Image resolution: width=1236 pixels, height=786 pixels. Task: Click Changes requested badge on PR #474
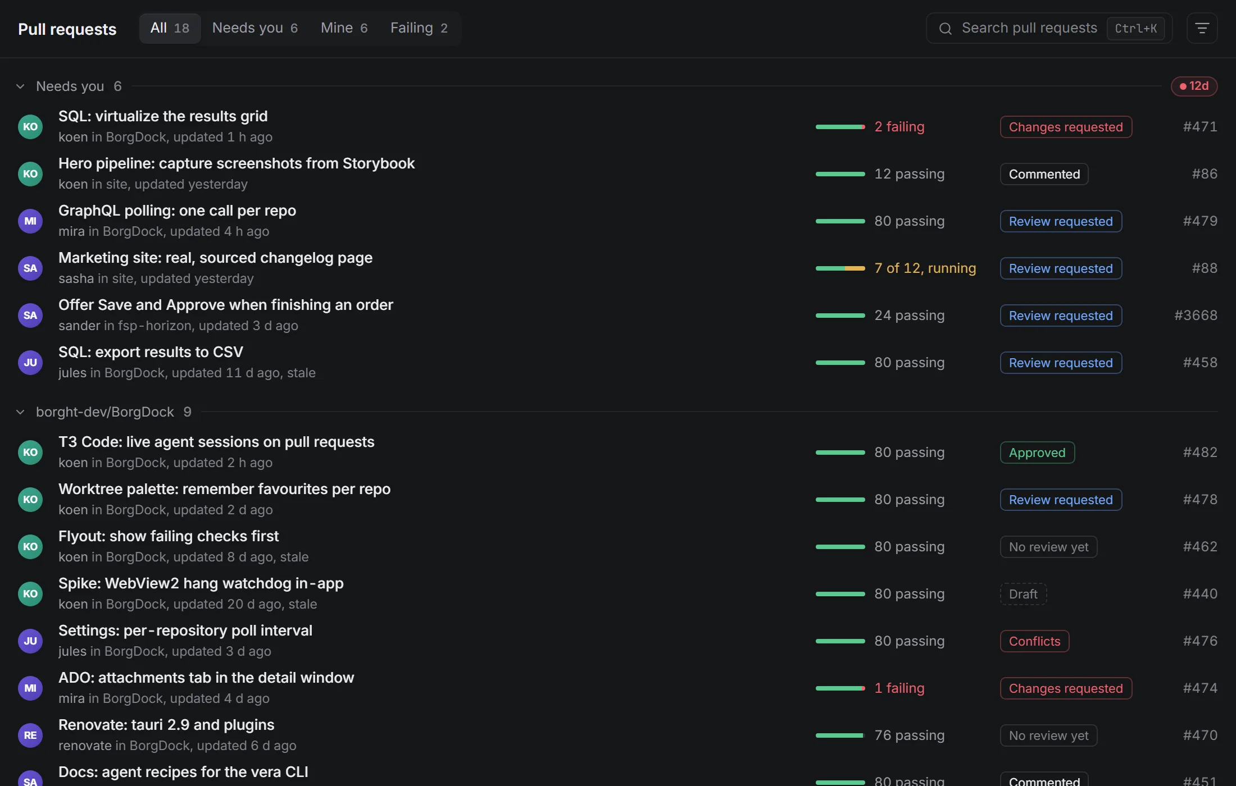click(x=1066, y=688)
